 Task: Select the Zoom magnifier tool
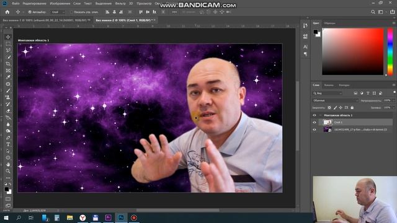8,171
